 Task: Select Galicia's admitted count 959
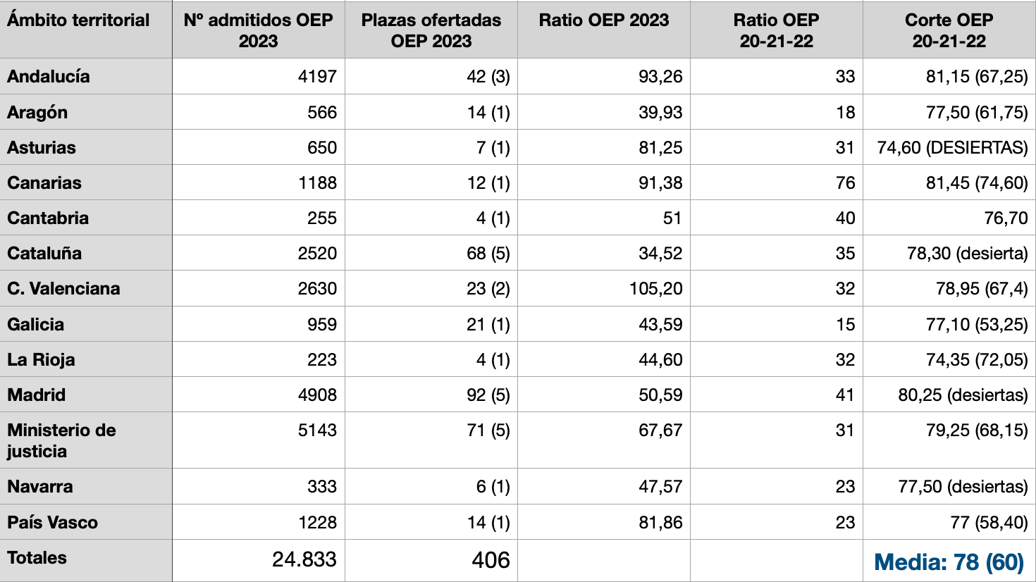pyautogui.click(x=321, y=324)
